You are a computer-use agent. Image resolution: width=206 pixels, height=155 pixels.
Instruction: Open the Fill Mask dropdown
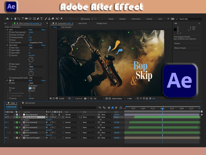pyautogui.click(x=37, y=83)
